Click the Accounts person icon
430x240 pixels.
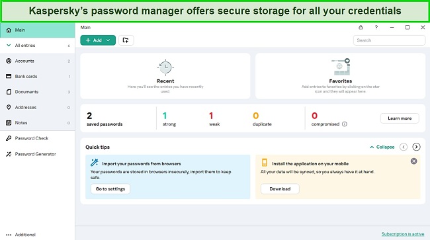click(x=9, y=61)
